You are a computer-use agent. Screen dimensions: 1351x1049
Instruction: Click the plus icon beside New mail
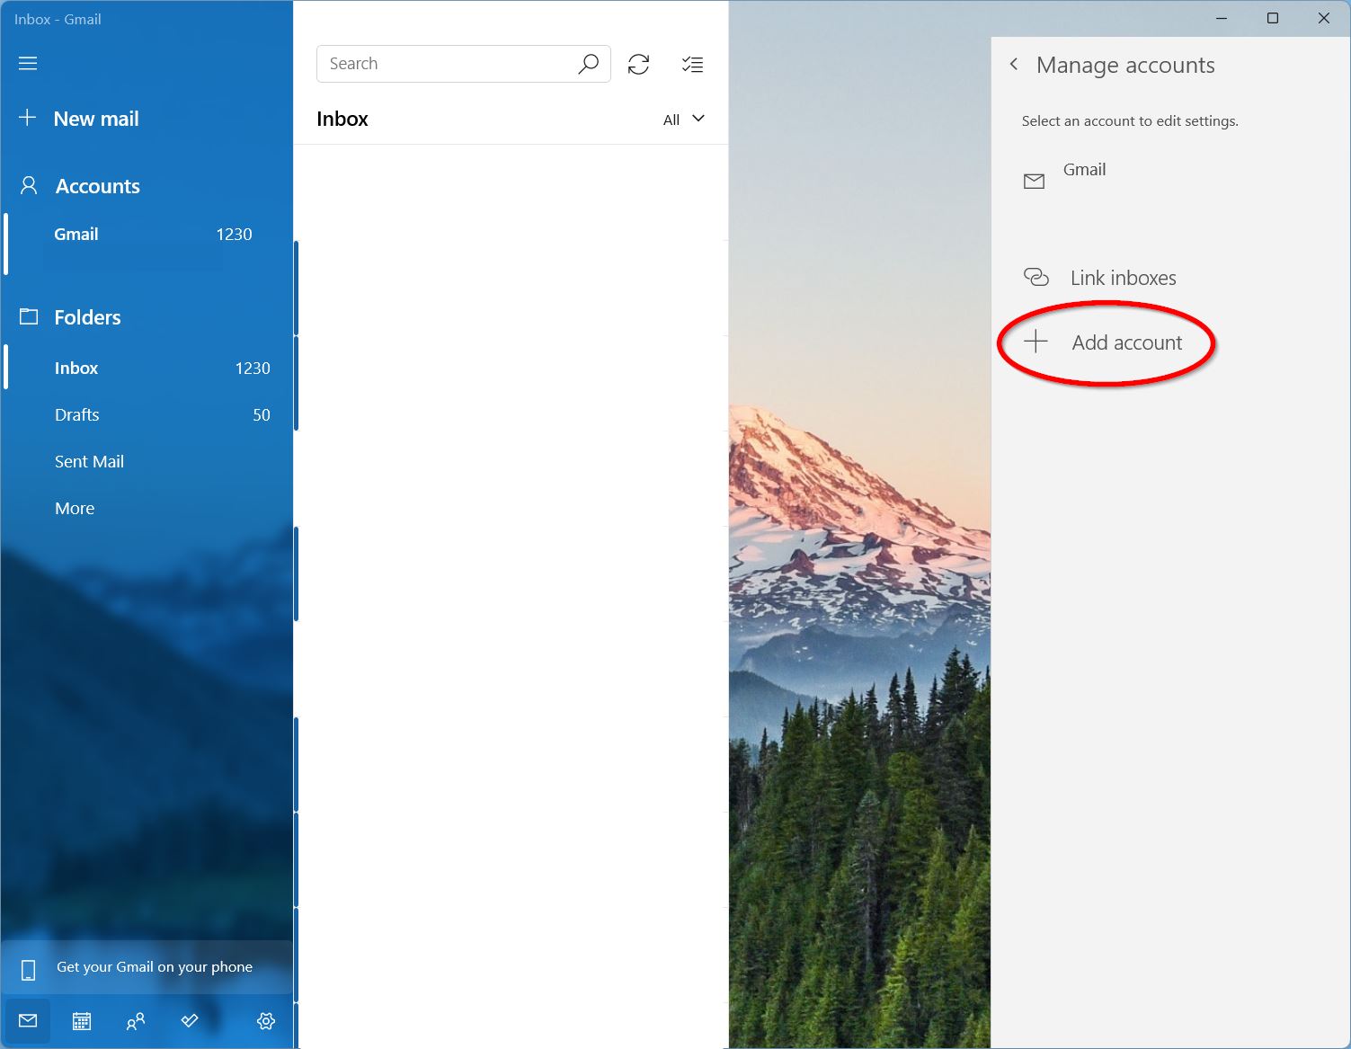28,118
